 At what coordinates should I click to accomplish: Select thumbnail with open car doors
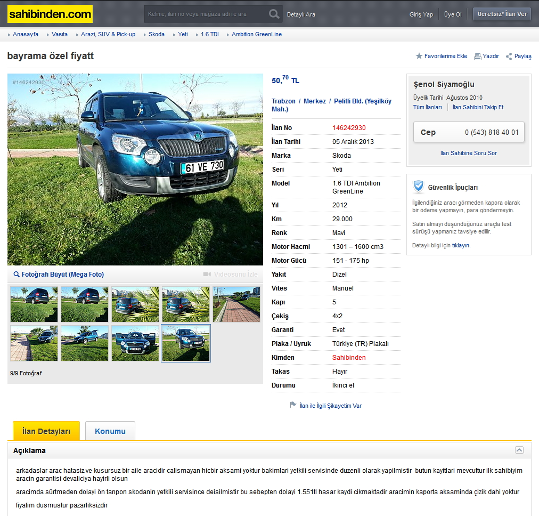coord(135,343)
